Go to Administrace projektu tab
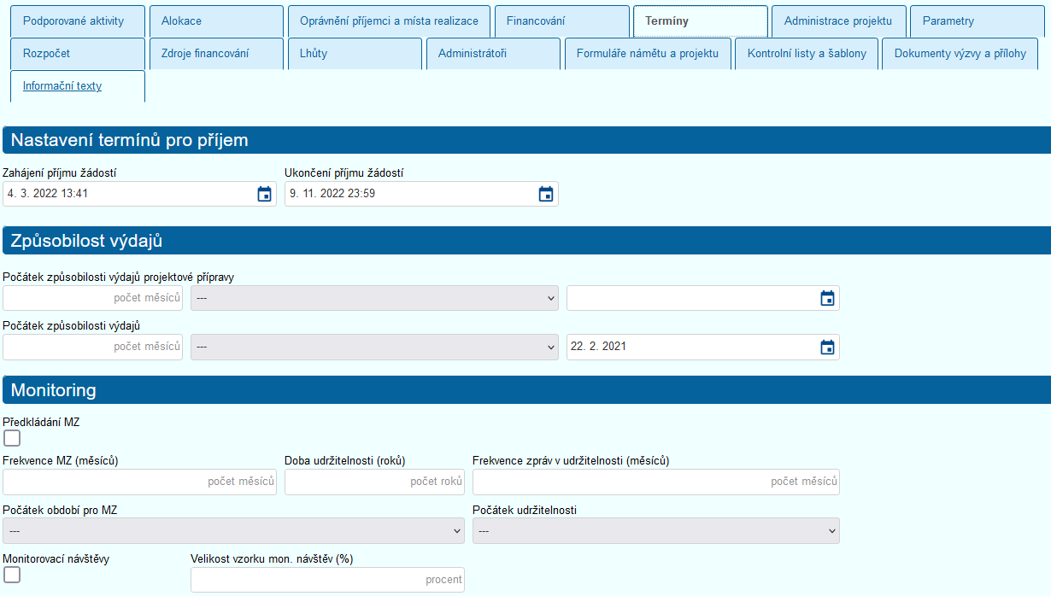The width and height of the screenshot is (1051, 596). click(837, 21)
